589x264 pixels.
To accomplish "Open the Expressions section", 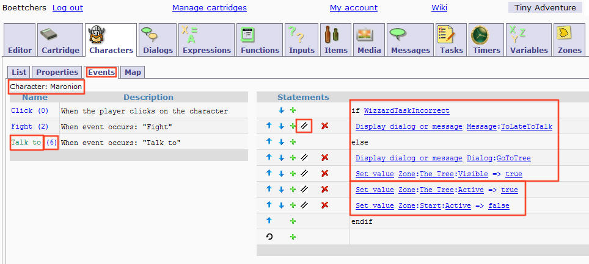I will [207, 40].
